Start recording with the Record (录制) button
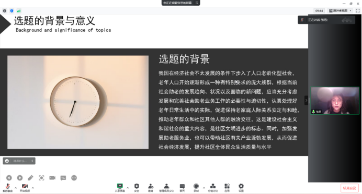362x194 pixels. [x=196, y=188]
